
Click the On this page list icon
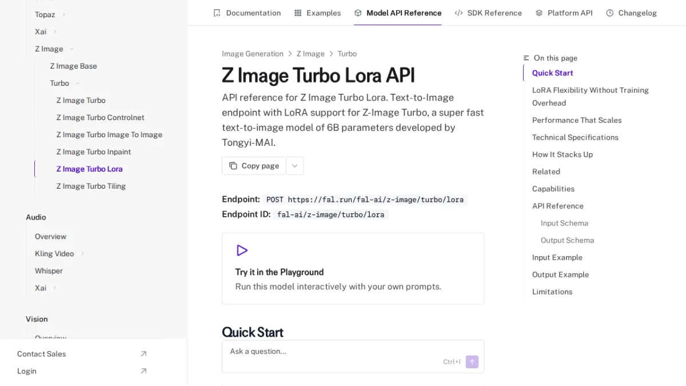point(527,58)
